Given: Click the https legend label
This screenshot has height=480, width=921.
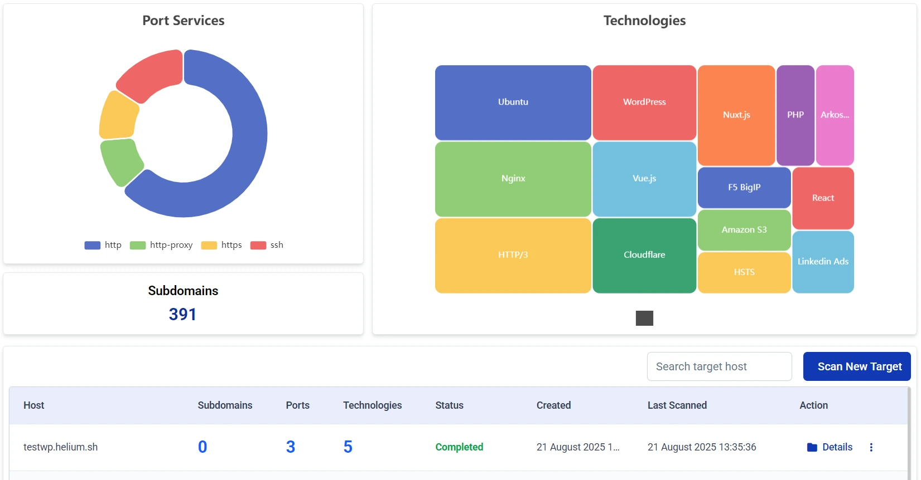Looking at the screenshot, I should [x=232, y=245].
